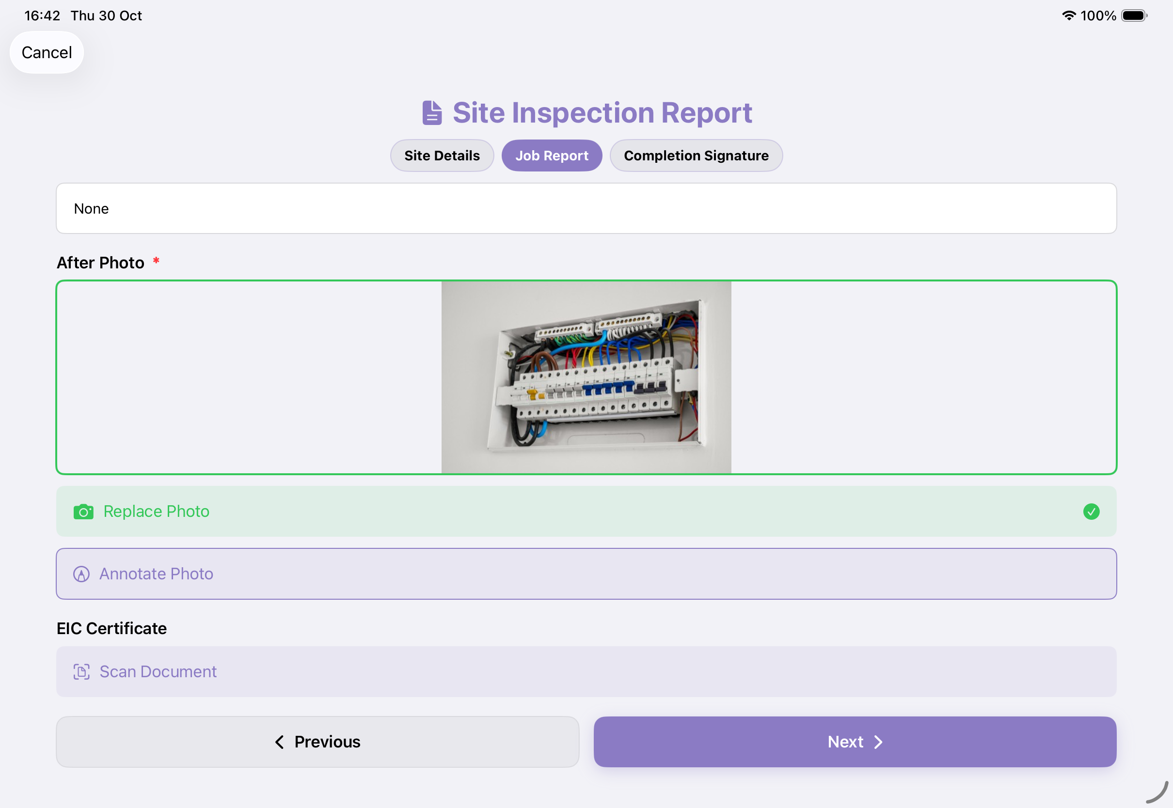Tap the Previous navigation control
Viewport: 1173px width, 808px height.
(317, 742)
